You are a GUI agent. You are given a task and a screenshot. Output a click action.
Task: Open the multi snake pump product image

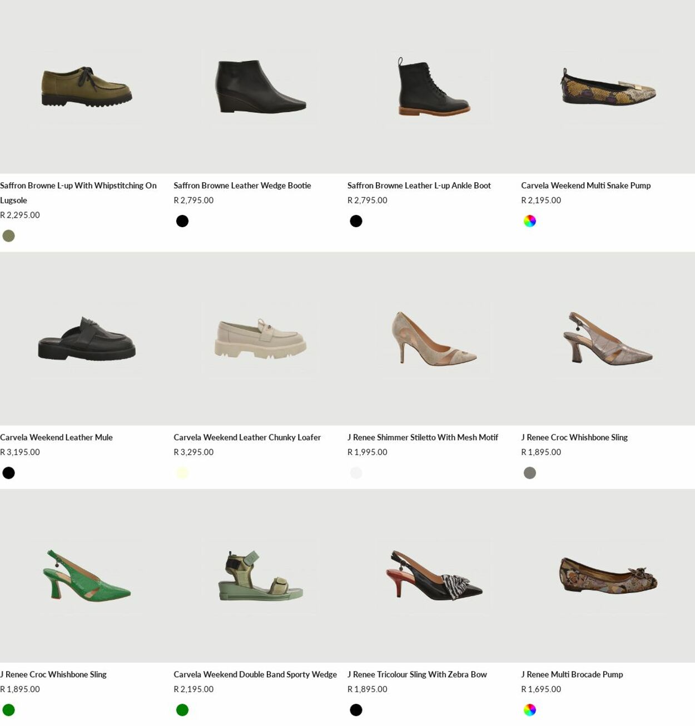click(608, 87)
